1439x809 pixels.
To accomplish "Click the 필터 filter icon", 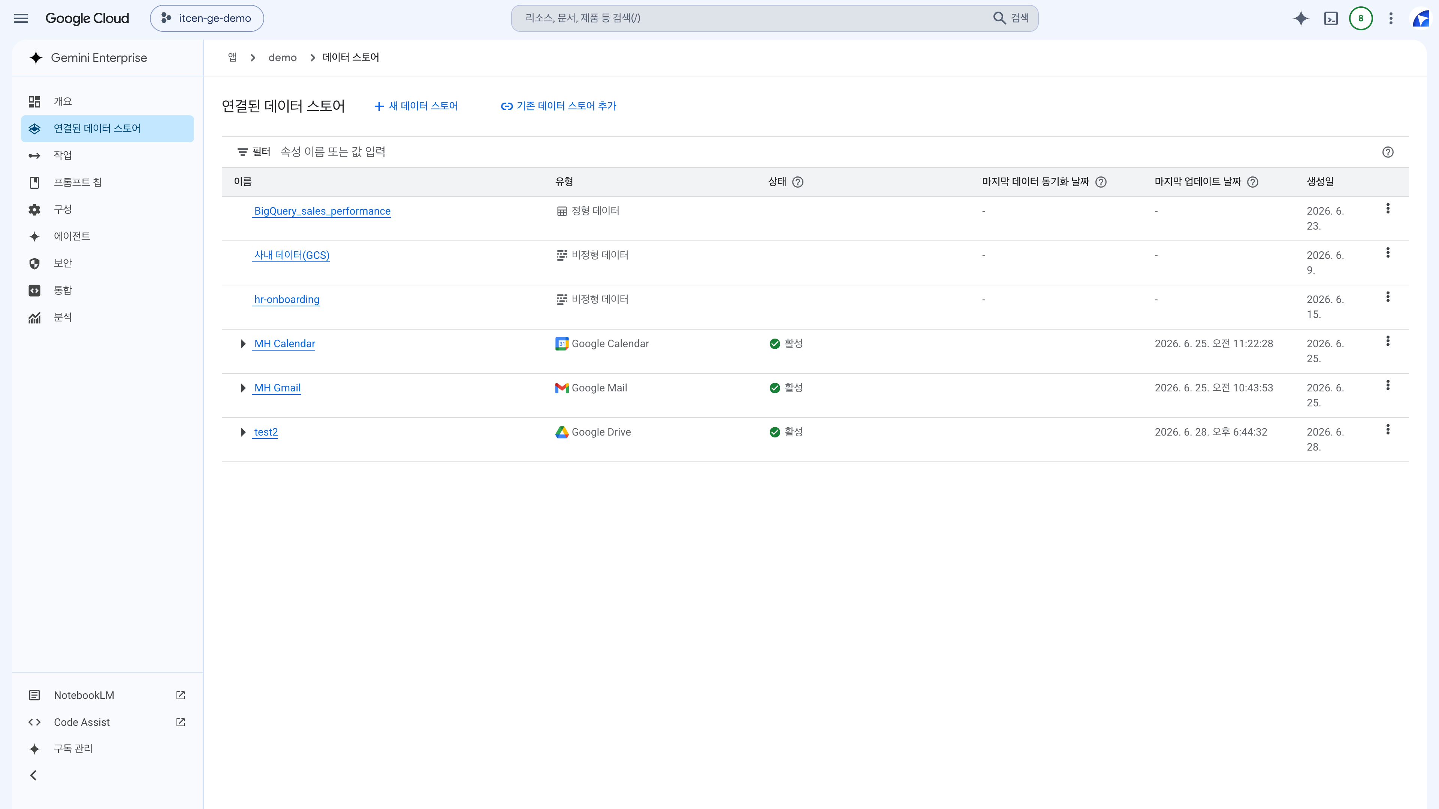I will (242, 152).
